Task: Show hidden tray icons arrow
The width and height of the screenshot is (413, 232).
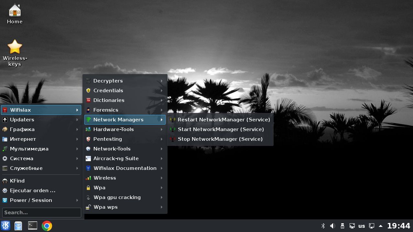Action: tap(381, 226)
